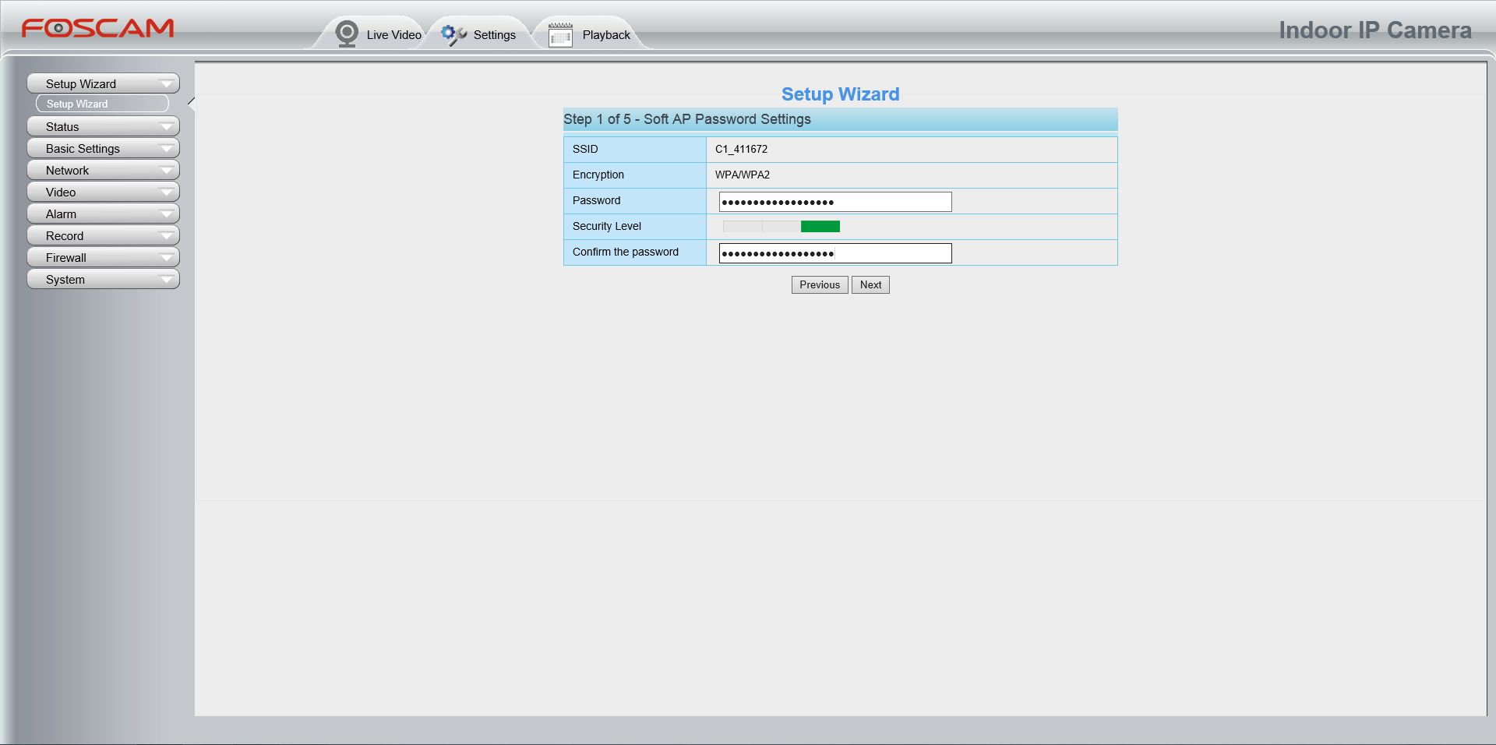Open the Network menu label

point(67,171)
